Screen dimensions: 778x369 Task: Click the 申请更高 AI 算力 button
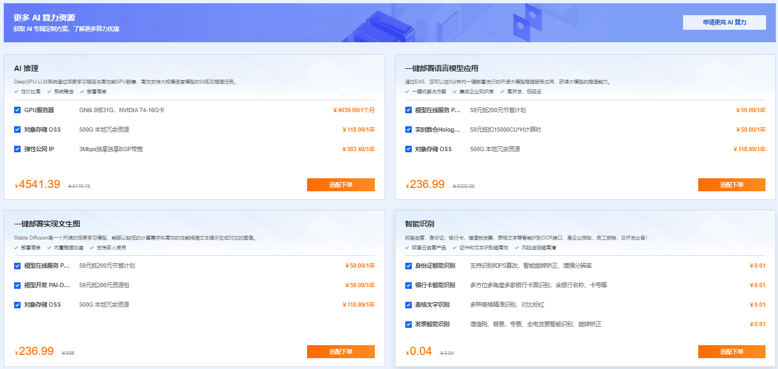(x=724, y=22)
